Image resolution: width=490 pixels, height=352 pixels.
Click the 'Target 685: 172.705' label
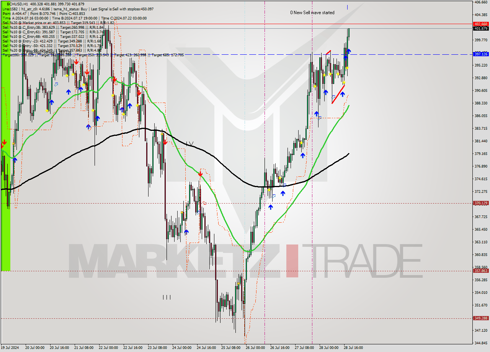point(168,55)
